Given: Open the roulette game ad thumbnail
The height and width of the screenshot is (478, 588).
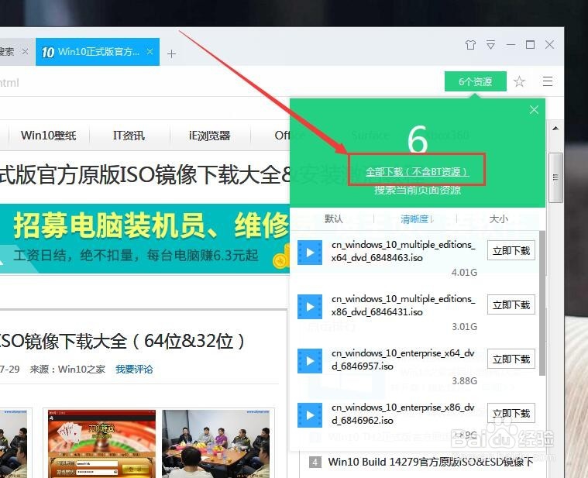Looking at the screenshot, I should [101, 443].
